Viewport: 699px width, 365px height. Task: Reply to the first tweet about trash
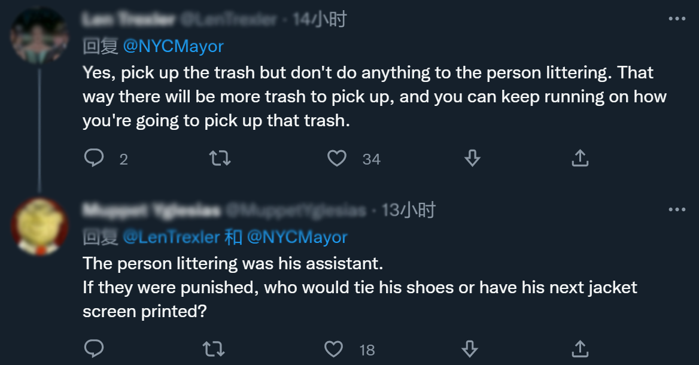(x=94, y=158)
